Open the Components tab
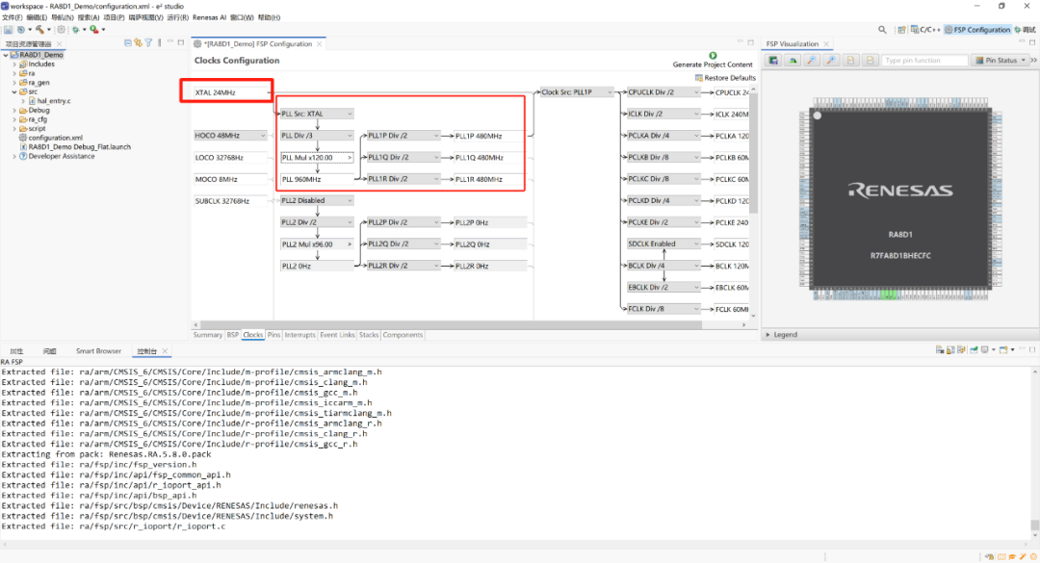 pyautogui.click(x=403, y=335)
